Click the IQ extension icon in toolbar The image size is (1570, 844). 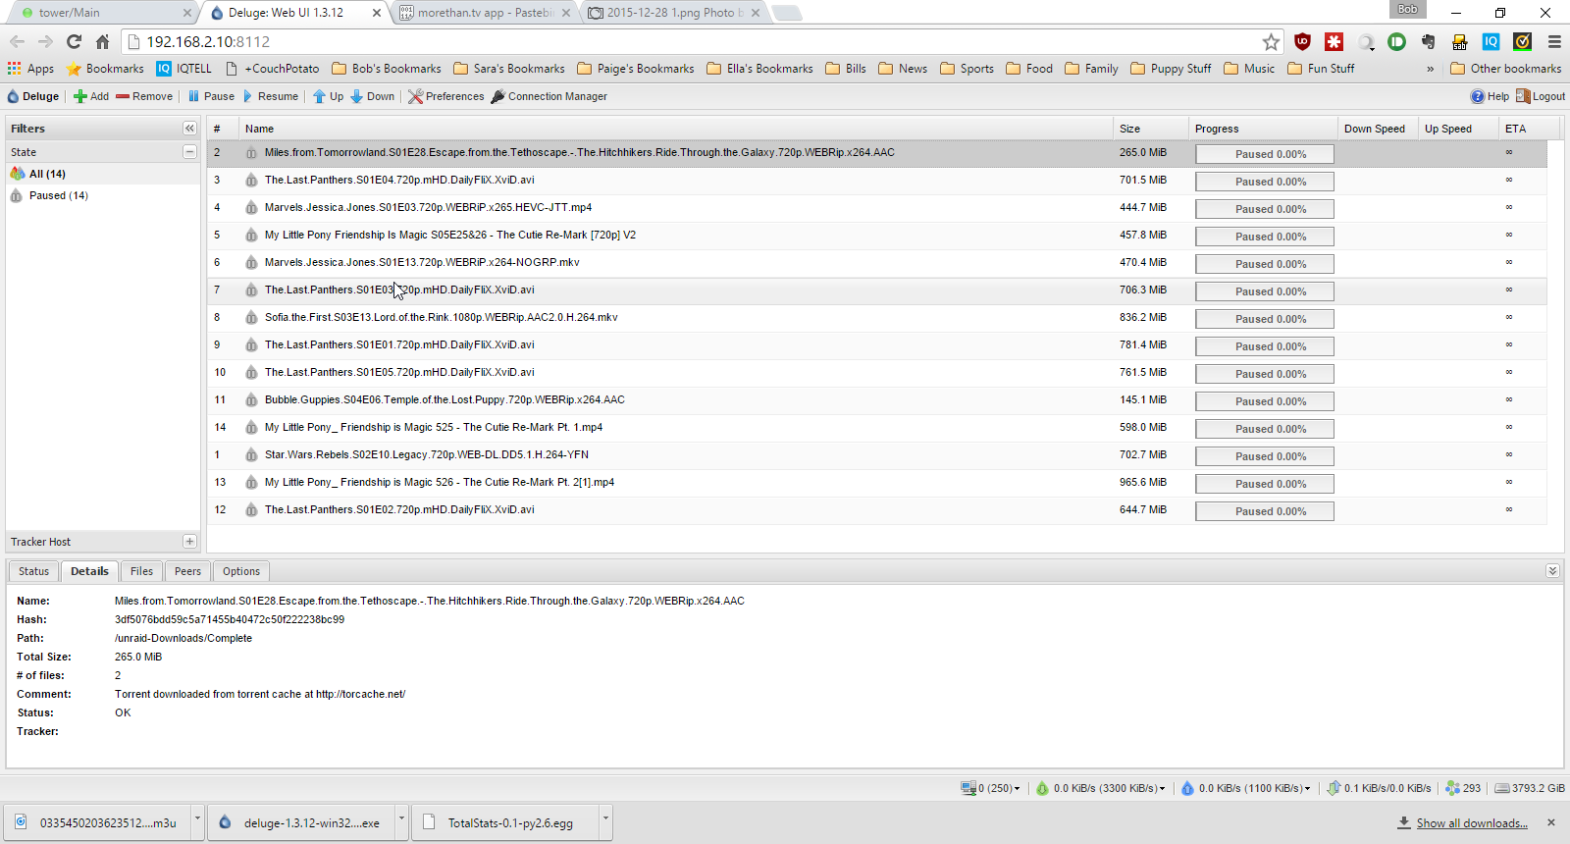coord(1491,41)
